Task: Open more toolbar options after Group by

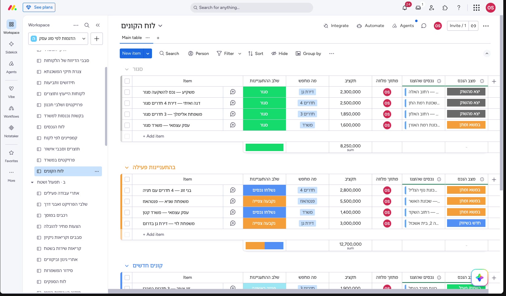Action: pos(332,53)
